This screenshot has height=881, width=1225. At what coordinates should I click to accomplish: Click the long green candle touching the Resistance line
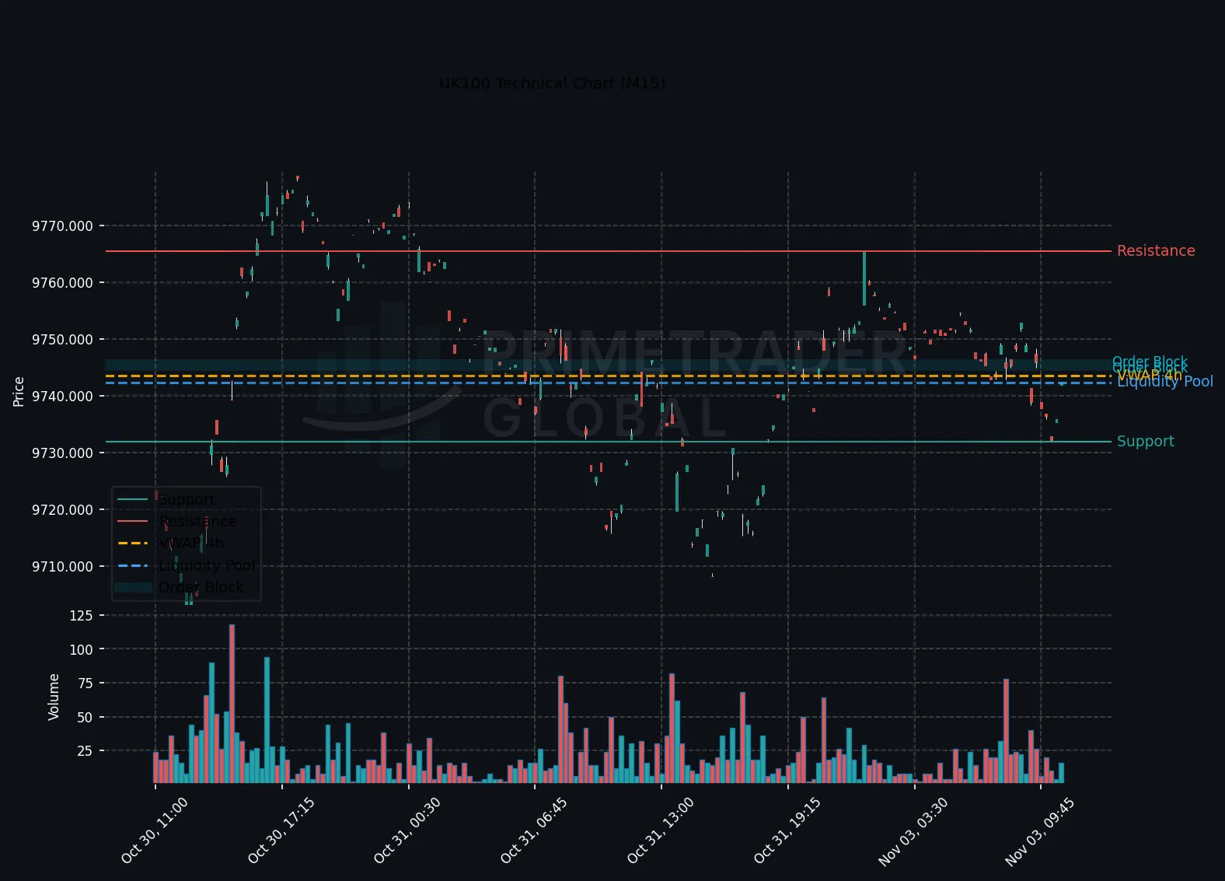coord(864,278)
